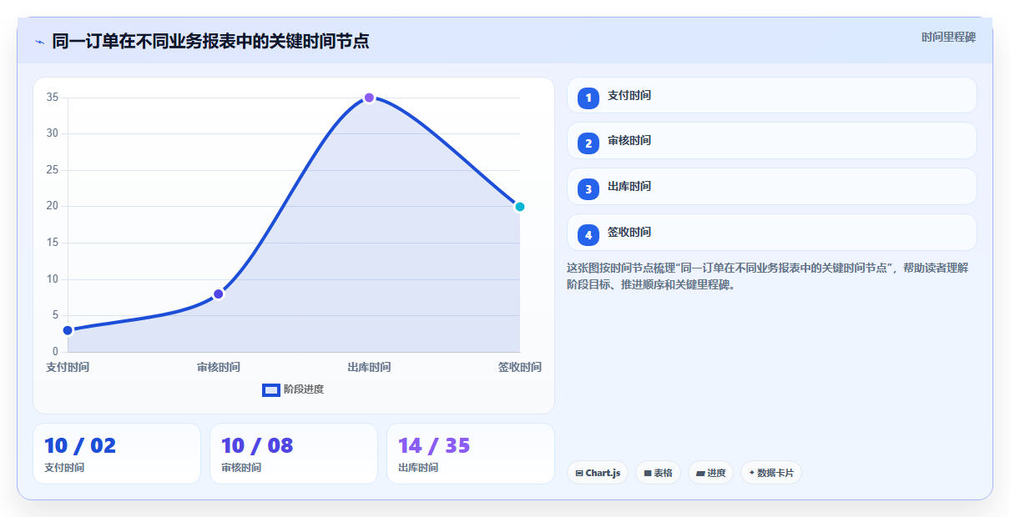The height and width of the screenshot is (517, 1010).
Task: Select the 支付时间 data point on chart
Action: pyautogui.click(x=68, y=330)
